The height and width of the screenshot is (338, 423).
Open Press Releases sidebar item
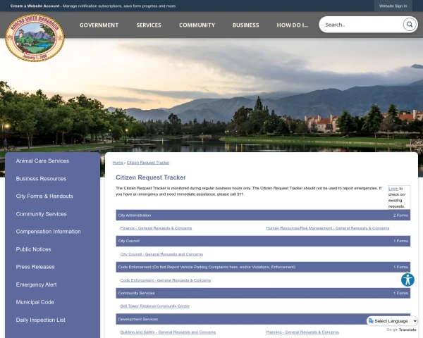(35, 267)
